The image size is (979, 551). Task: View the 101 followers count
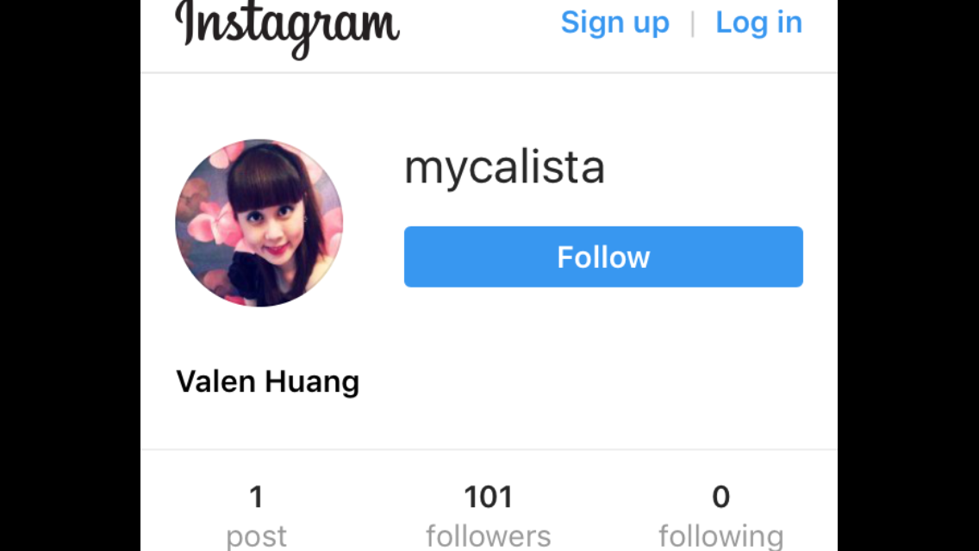pos(489,498)
